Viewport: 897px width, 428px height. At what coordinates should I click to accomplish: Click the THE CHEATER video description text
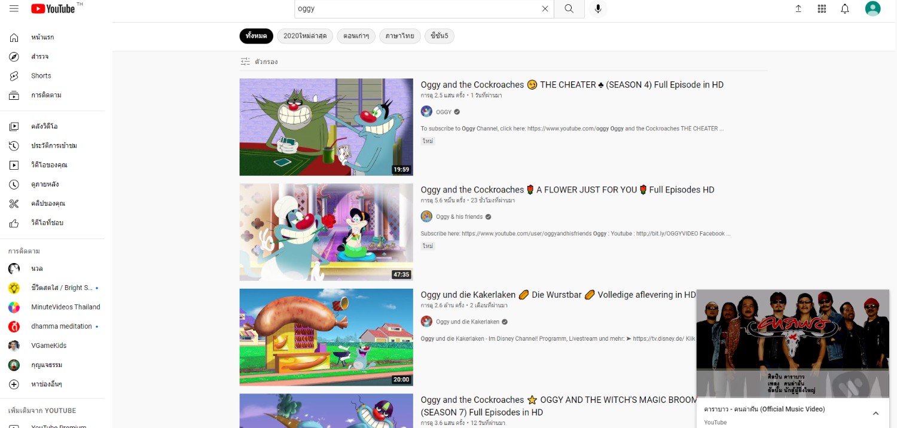click(572, 129)
